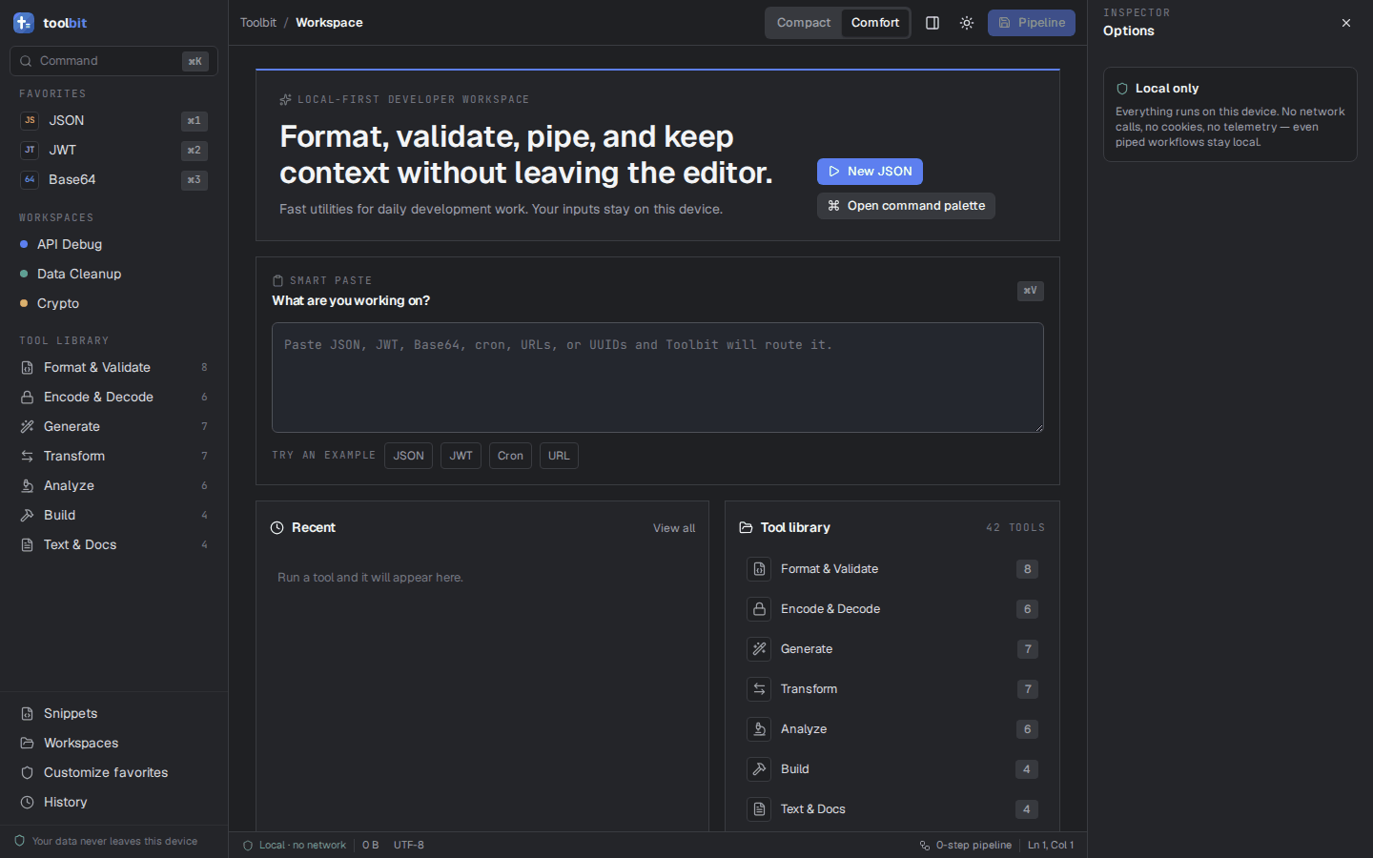This screenshot has height=858, width=1373.
Task: Open the Format & Validate icon in Tool library card
Action: pos(759,569)
